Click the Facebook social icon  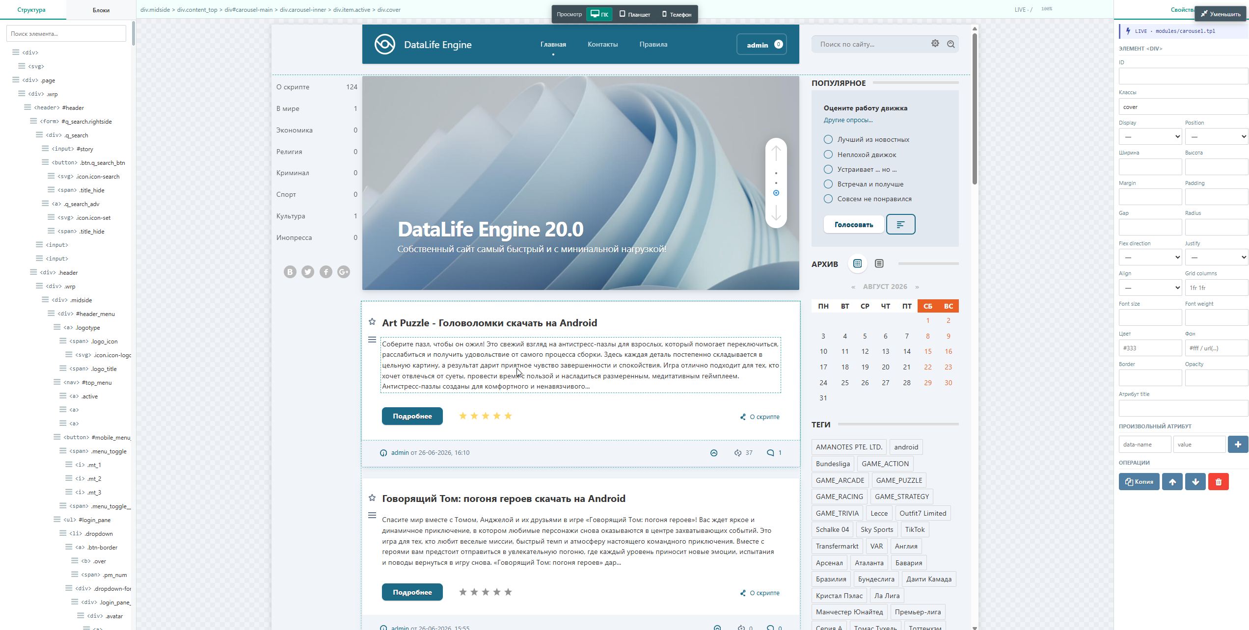click(326, 272)
